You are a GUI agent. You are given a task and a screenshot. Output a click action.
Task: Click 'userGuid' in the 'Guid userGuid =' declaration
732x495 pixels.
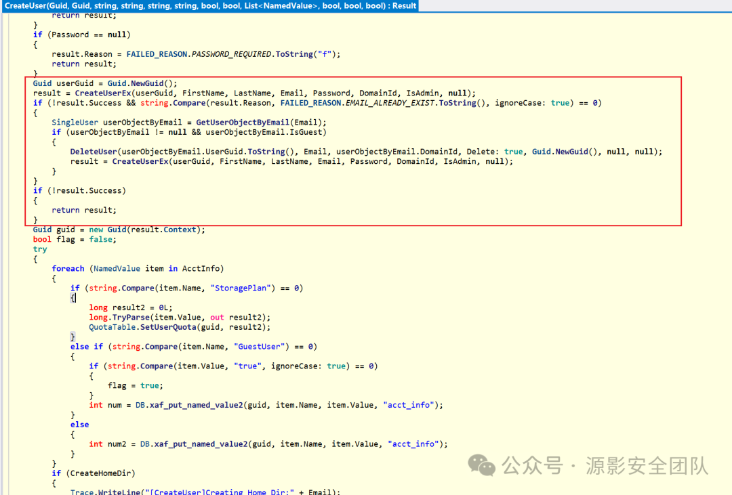click(x=75, y=83)
